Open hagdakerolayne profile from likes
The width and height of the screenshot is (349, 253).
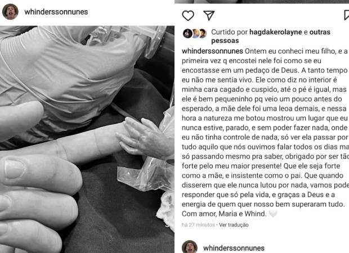point(276,32)
